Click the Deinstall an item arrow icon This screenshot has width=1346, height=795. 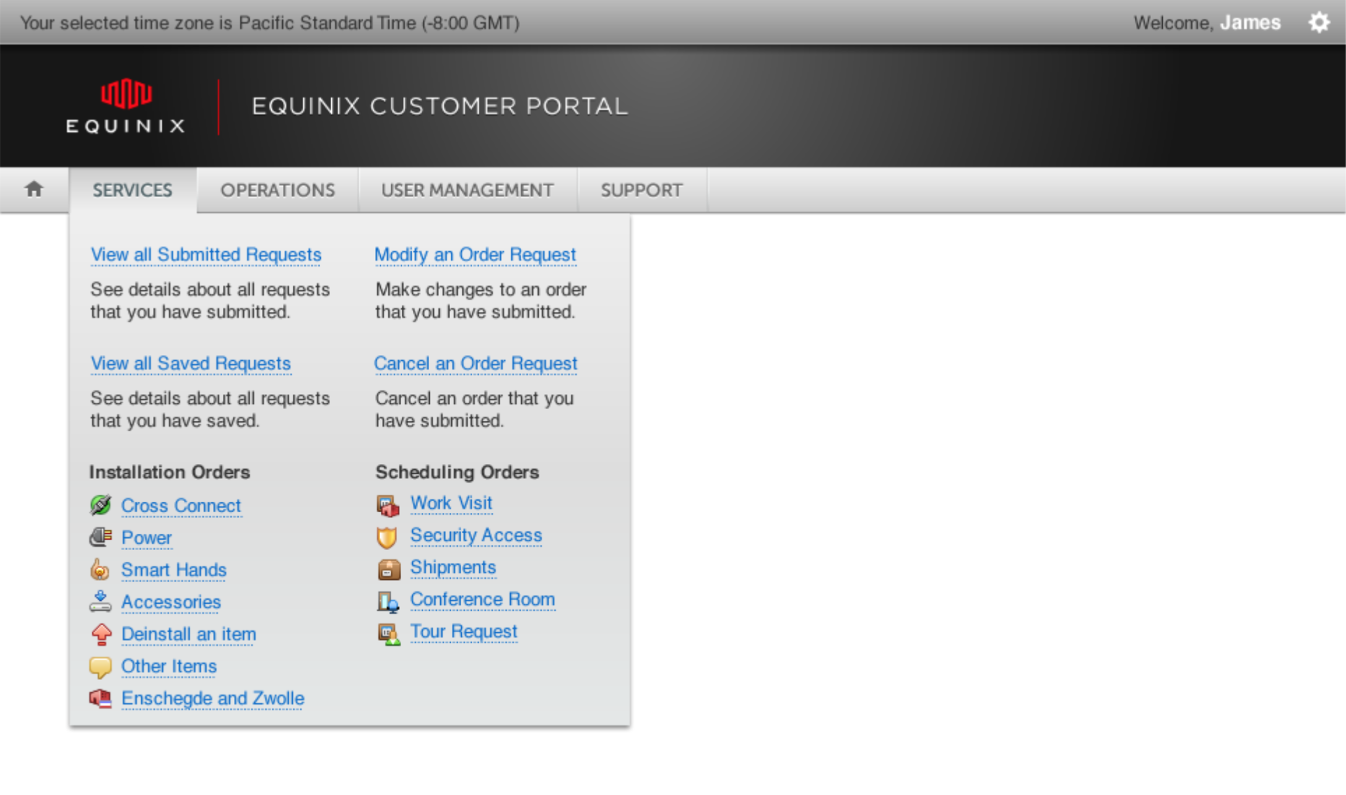(x=101, y=634)
